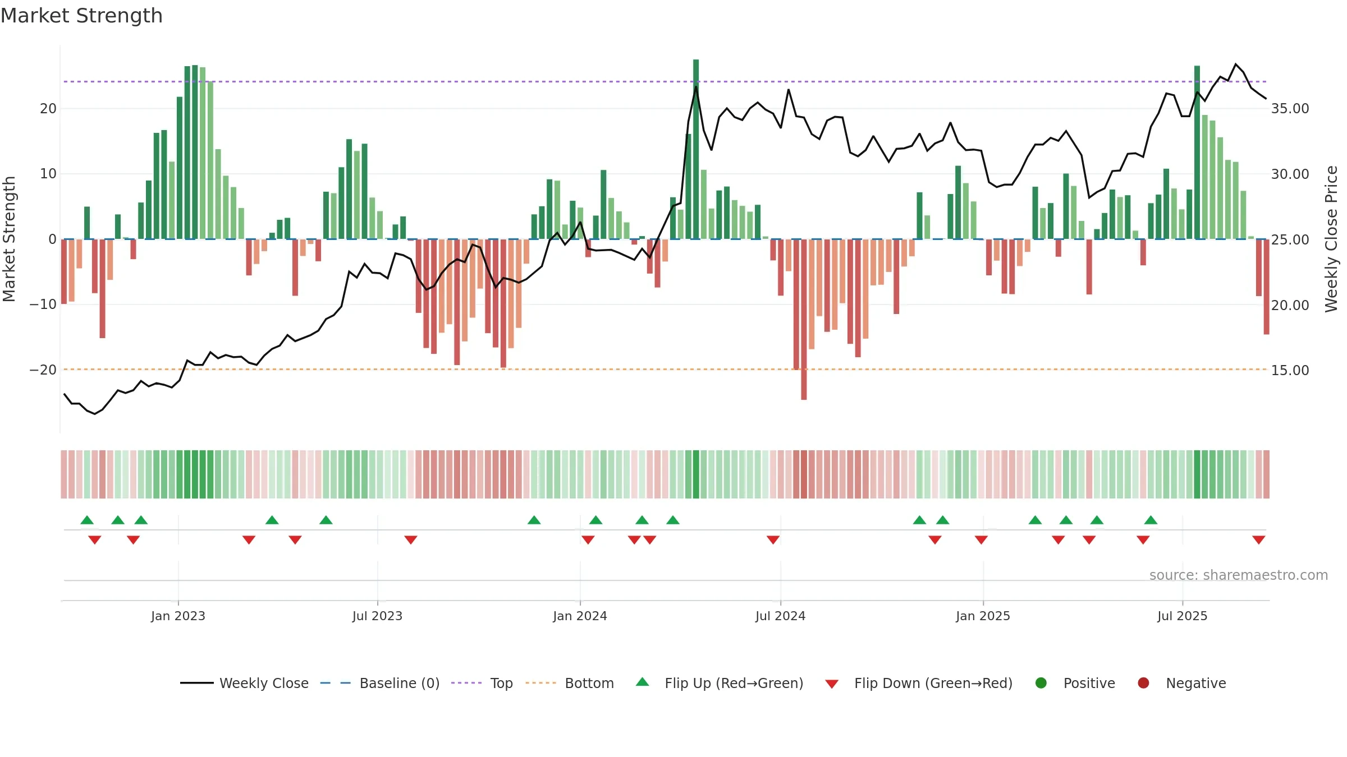The width and height of the screenshot is (1347, 757).
Task: Click the Jul 2024 axis label
Action: (x=780, y=616)
